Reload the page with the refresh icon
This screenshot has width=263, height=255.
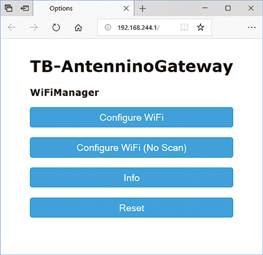point(56,27)
